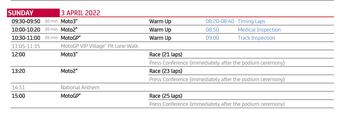Viewport: 343px width, 118px height.
Task: Select Press Conference text under MotoGP race
Action: point(217,104)
